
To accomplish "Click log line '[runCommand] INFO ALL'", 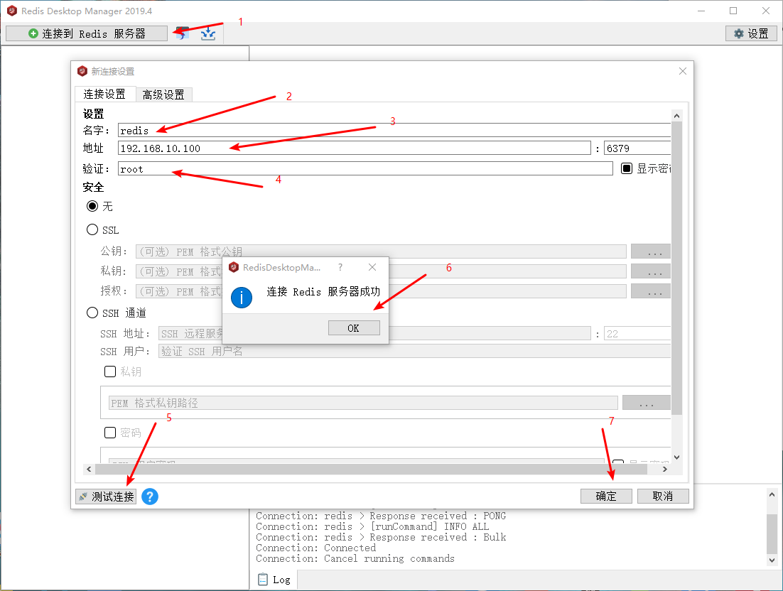I will (x=372, y=526).
